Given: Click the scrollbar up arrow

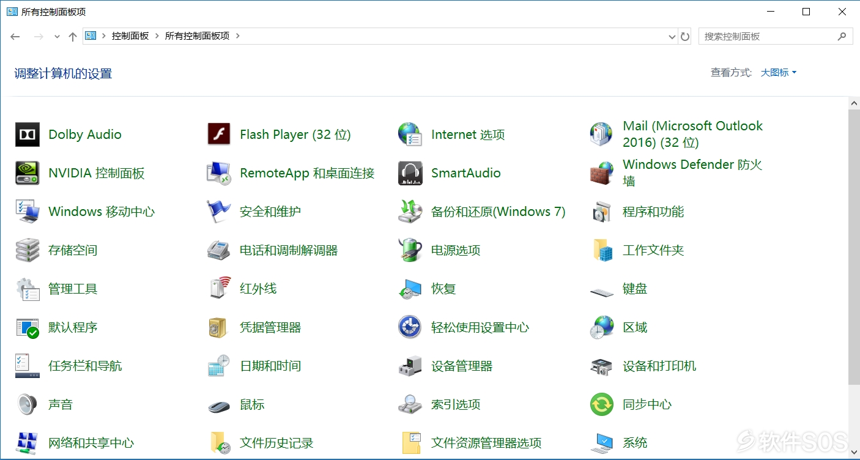Looking at the screenshot, I should click(854, 103).
